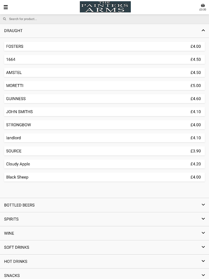Pick the John Smiths item
209x279 pixels.
(104, 112)
